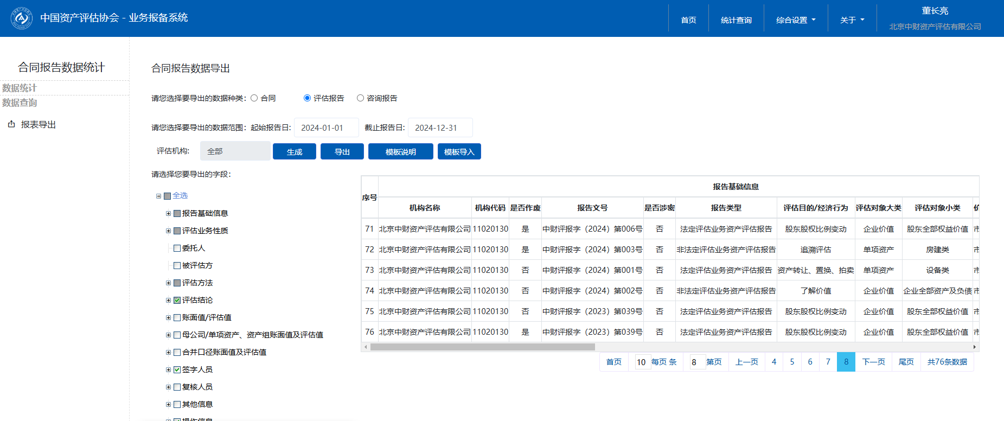Expand the 报告基础信息 tree node
The width and height of the screenshot is (1004, 421).
pyautogui.click(x=168, y=214)
